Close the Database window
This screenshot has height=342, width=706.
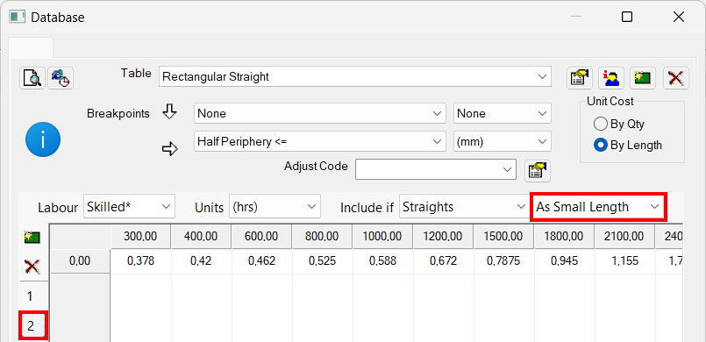point(679,18)
